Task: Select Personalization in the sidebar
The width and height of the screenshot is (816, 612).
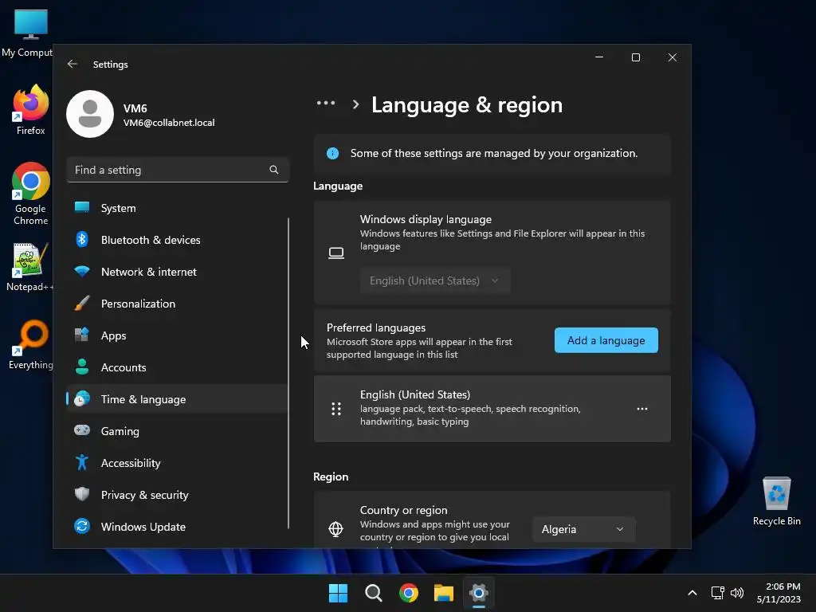Action: pyautogui.click(x=177, y=304)
